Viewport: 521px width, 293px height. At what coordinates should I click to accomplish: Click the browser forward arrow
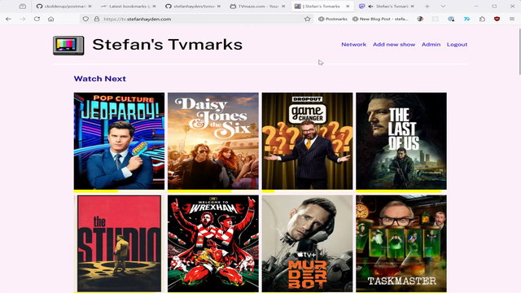[23, 19]
